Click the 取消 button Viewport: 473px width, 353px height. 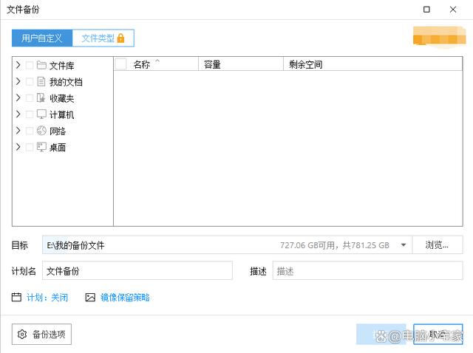click(x=438, y=334)
